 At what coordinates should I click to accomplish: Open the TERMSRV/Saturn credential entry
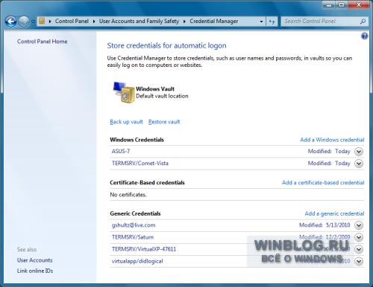(133, 237)
